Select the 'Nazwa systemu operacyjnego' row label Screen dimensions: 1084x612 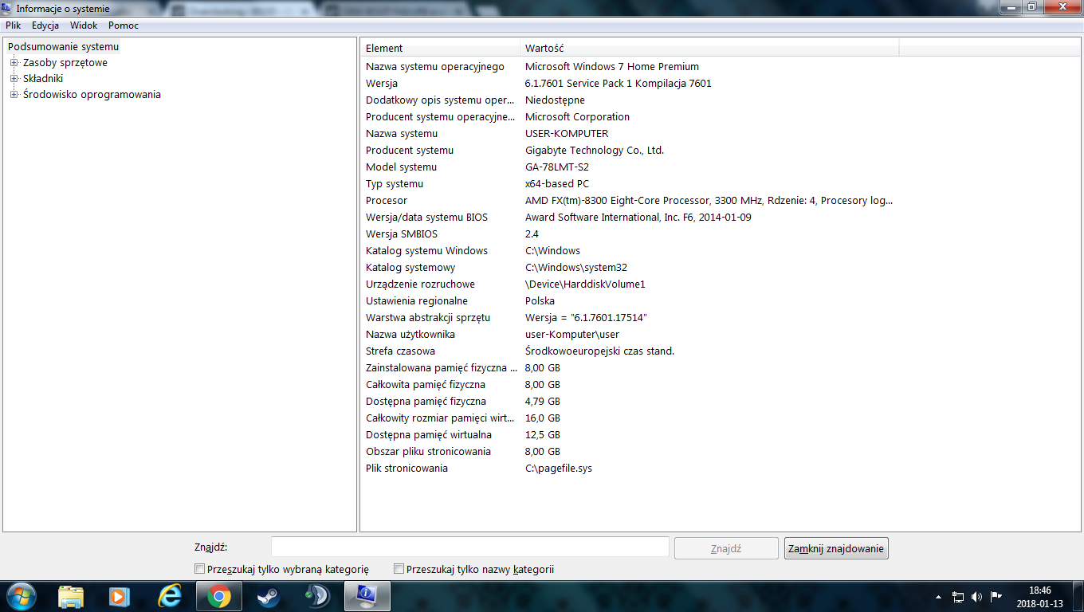(x=435, y=67)
